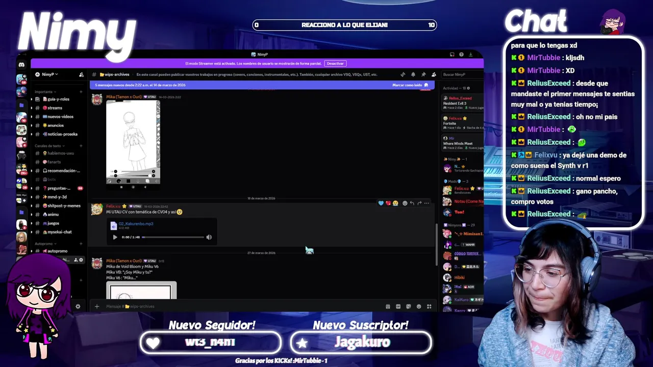This screenshot has height=367, width=653.
Task: Open Resident Evil 3 activity card
Action: click(462, 102)
